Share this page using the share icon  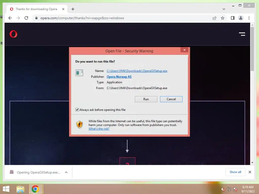(x=214, y=18)
